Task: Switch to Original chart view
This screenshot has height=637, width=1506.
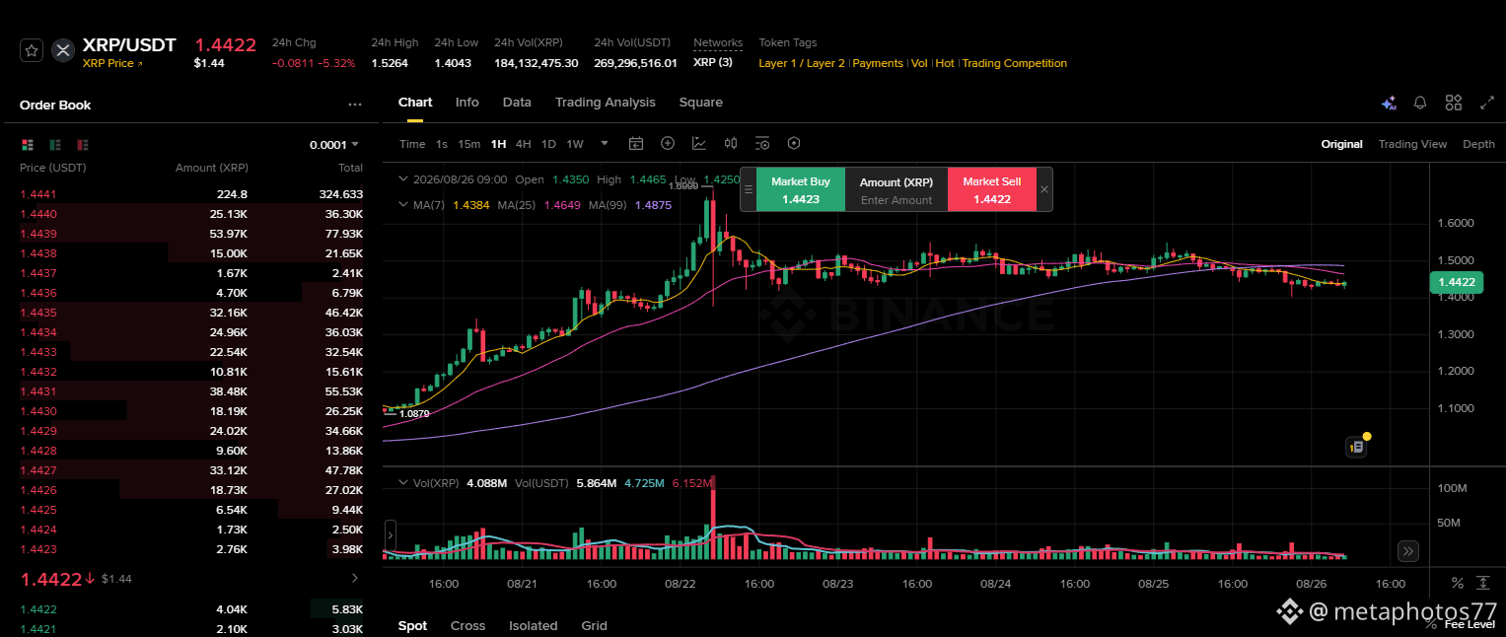Action: 1342,144
